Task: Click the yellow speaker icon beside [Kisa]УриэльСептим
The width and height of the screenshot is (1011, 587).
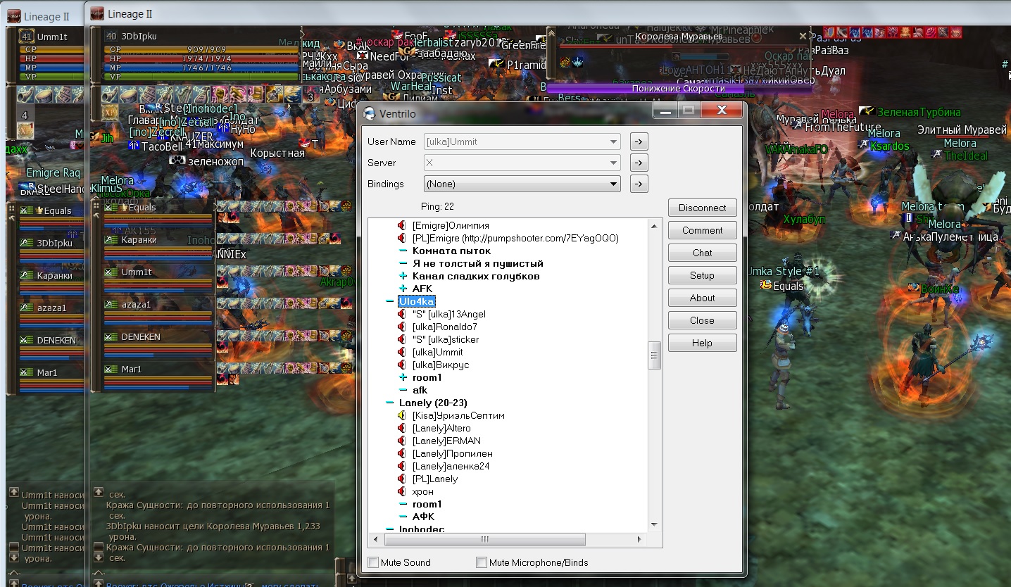Action: [x=402, y=415]
